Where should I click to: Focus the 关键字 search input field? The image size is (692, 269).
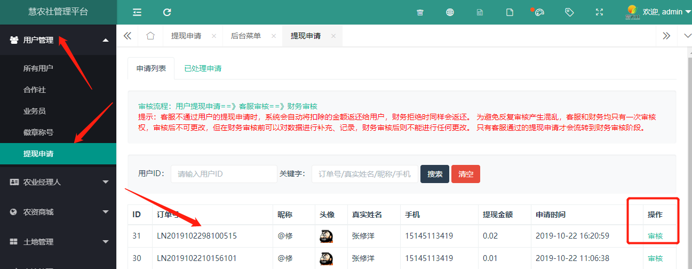[x=365, y=174]
